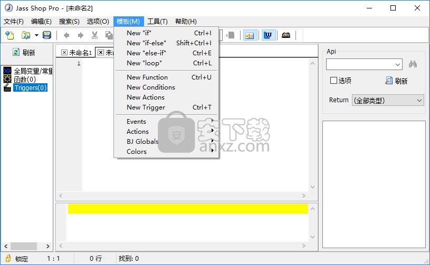430x265 pixels.
Task: Click the empty Api results list box
Action: 374,184
